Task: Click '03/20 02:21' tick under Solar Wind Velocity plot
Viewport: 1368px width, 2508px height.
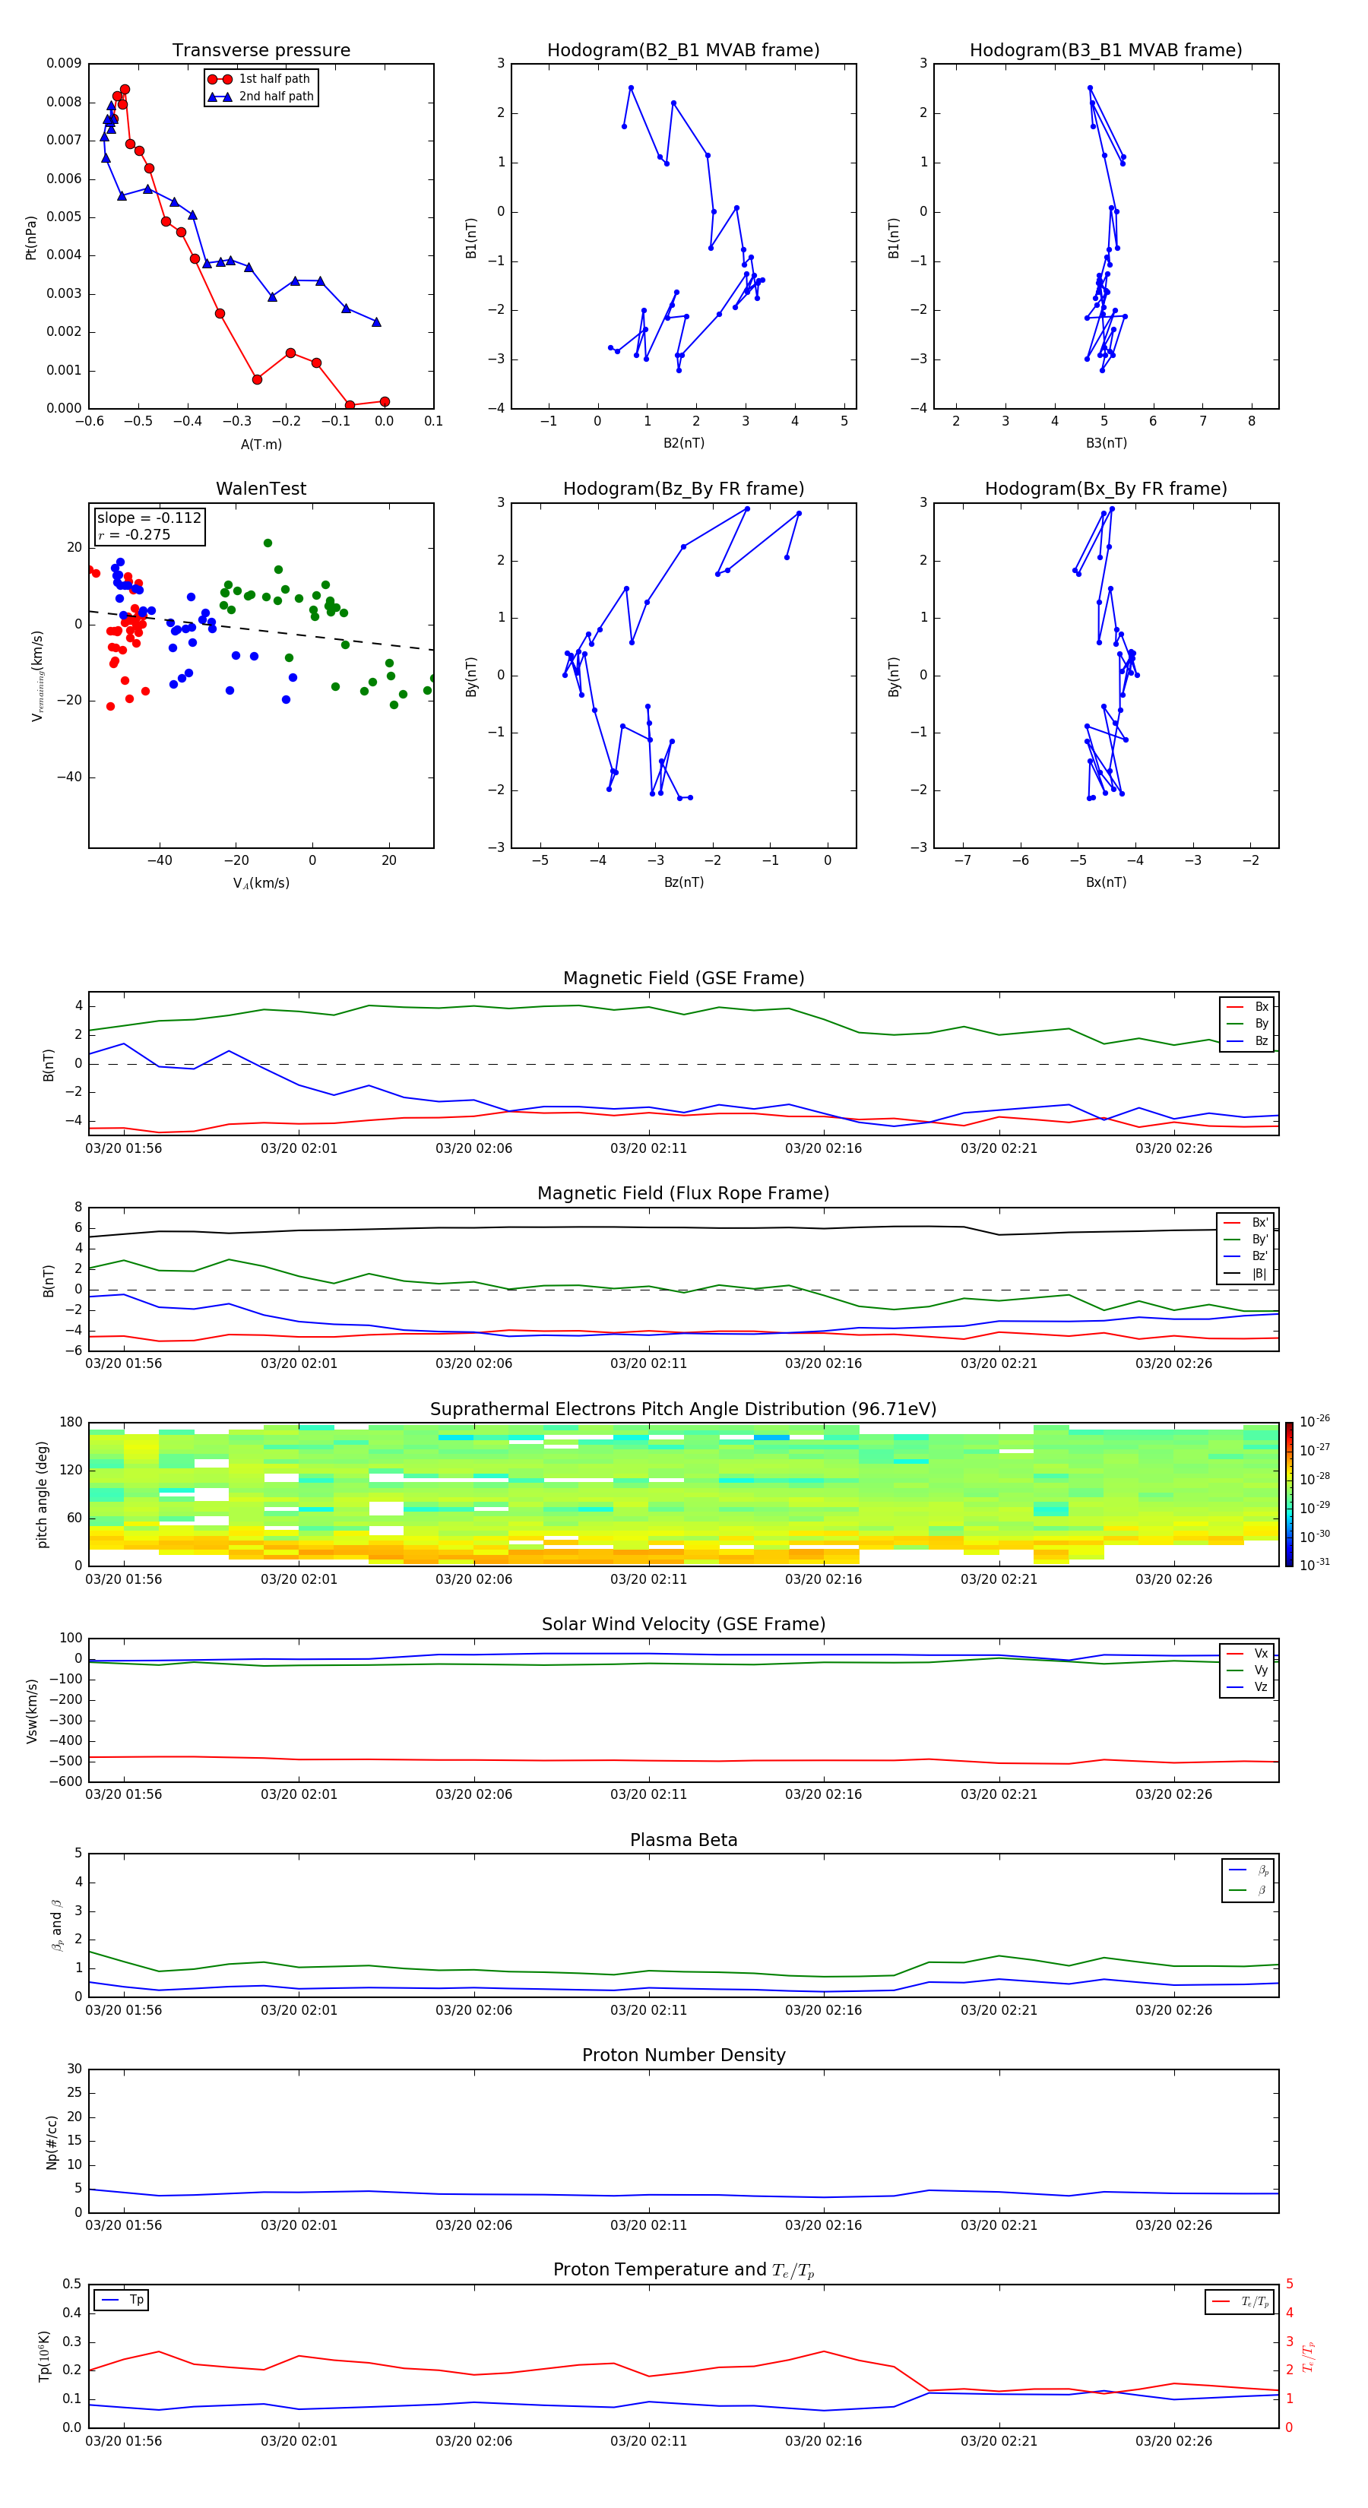Action: pos(999,1794)
